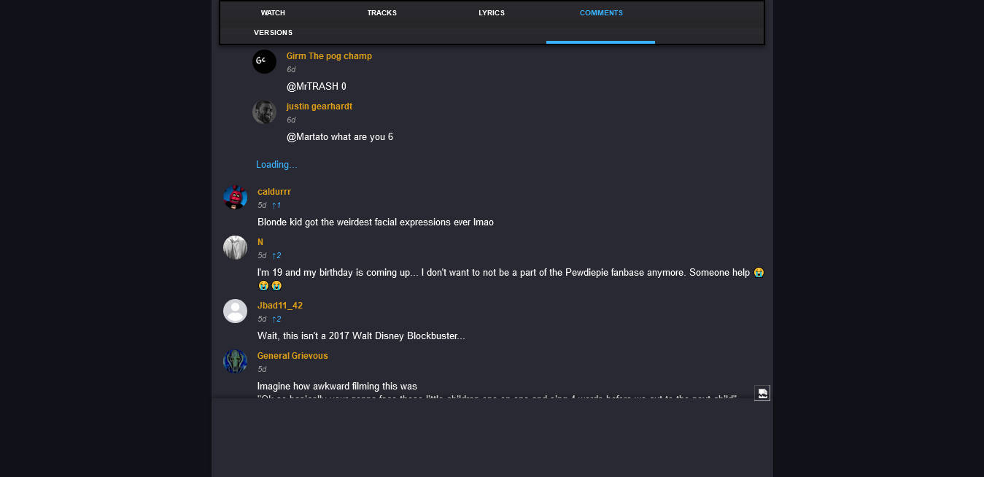The image size is (984, 477).
Task: Click the Jbad11_42 username link
Action: [280, 306]
